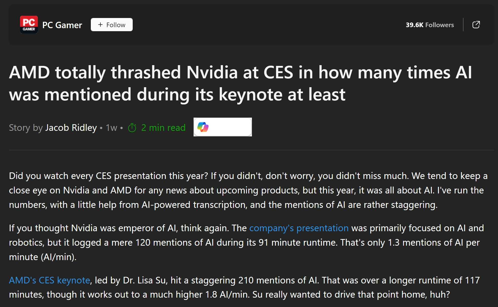Click the colorful Copilot icon
The height and width of the screenshot is (307, 498).
[203, 127]
